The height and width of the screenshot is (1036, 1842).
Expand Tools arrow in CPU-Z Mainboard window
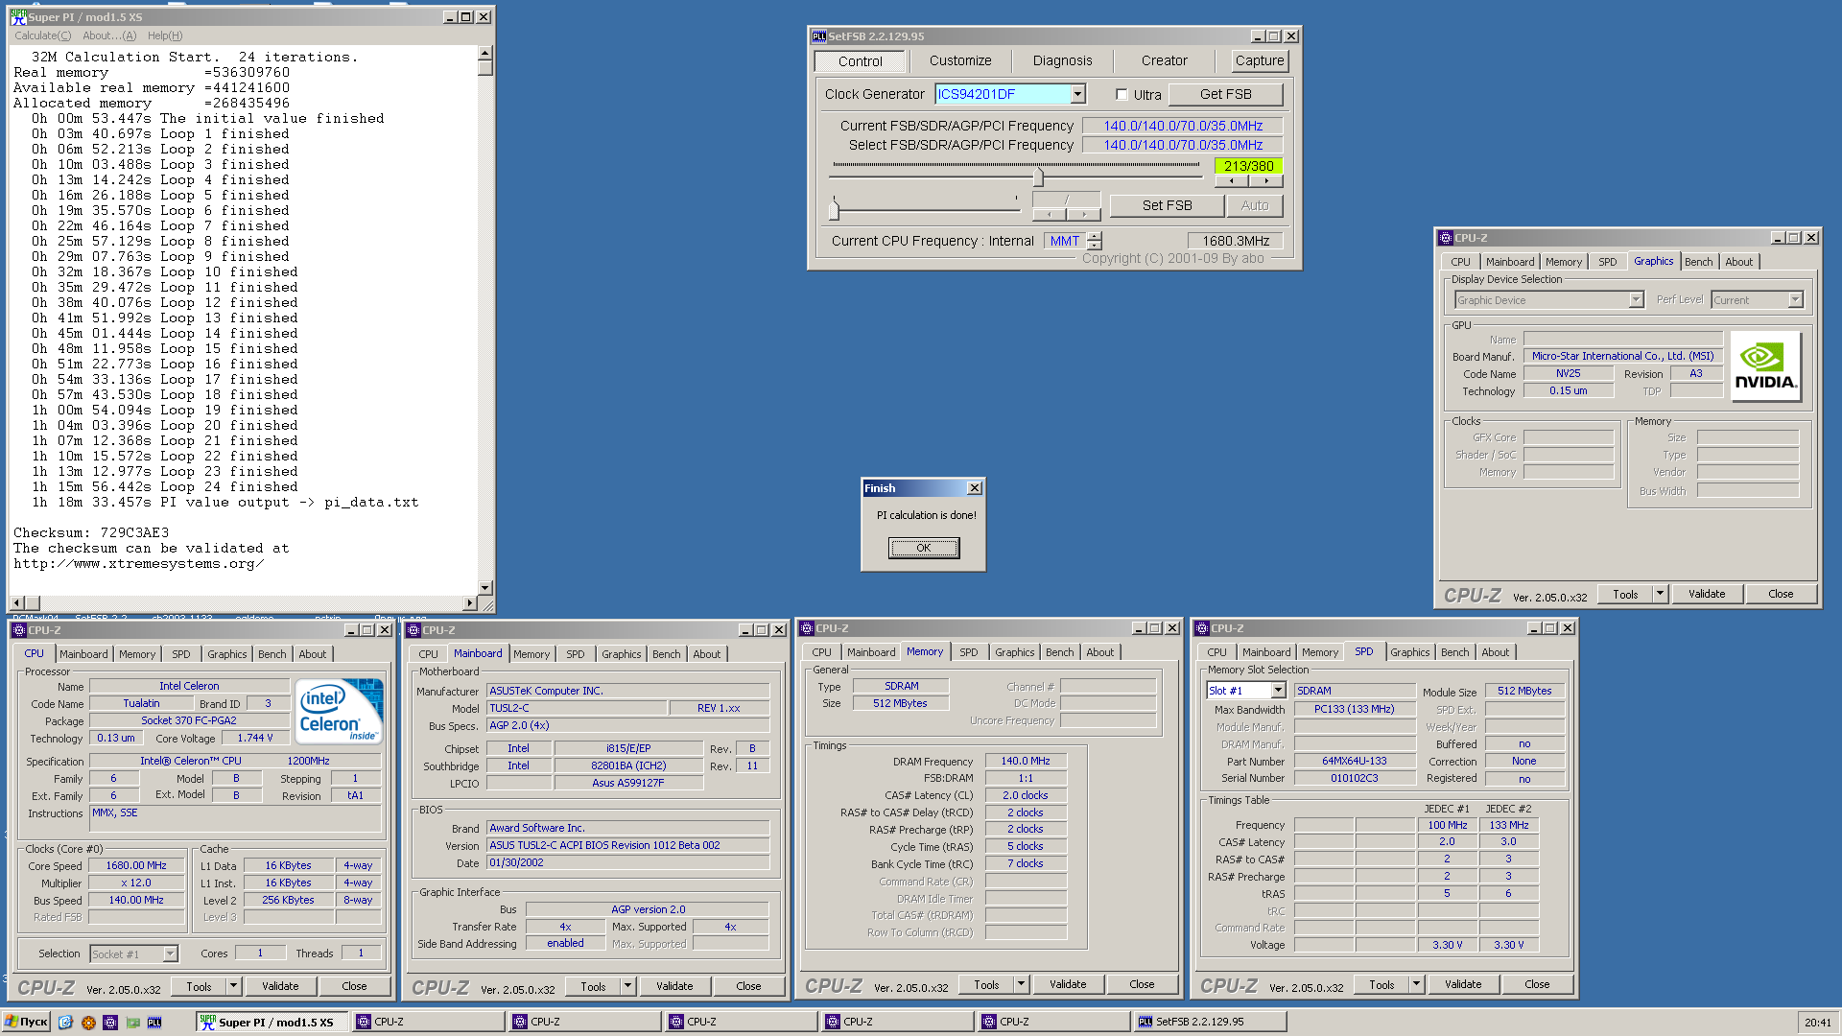tap(627, 986)
